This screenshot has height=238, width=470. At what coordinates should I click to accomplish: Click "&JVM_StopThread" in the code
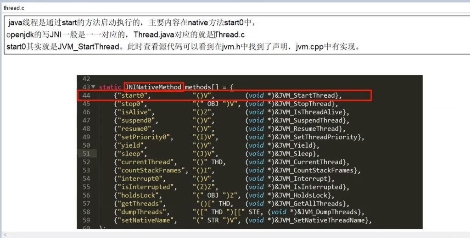(x=303, y=104)
